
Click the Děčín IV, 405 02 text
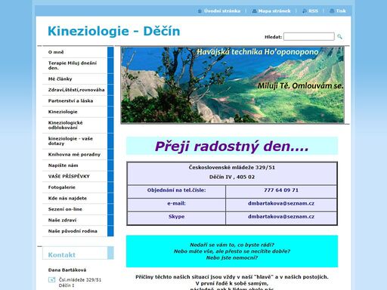click(232, 177)
